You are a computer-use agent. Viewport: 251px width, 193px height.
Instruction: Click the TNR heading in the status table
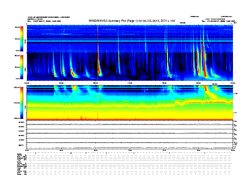18,170
